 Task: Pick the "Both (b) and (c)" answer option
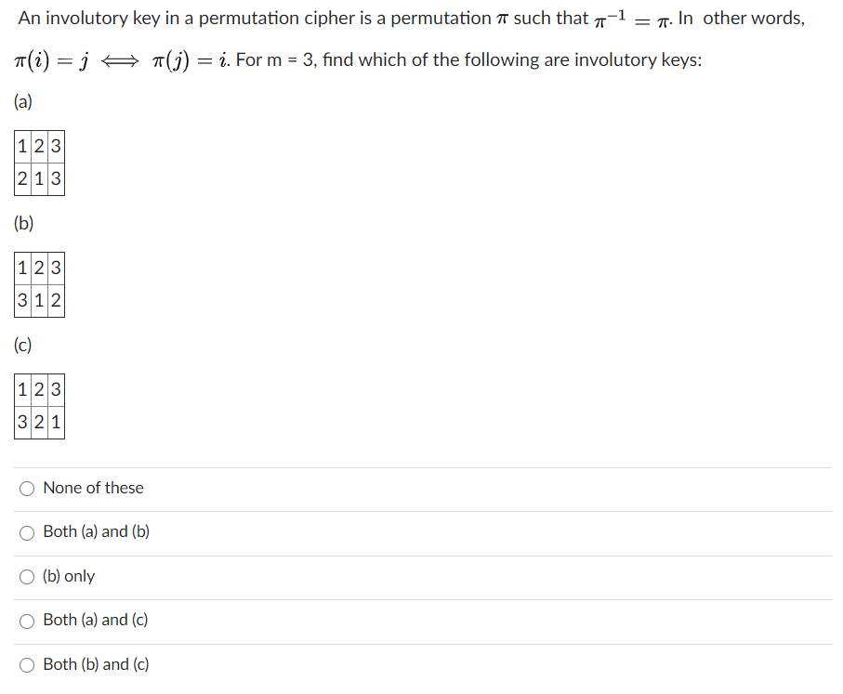(x=27, y=664)
